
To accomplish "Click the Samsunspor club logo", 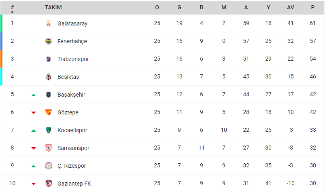I will tap(49, 148).
